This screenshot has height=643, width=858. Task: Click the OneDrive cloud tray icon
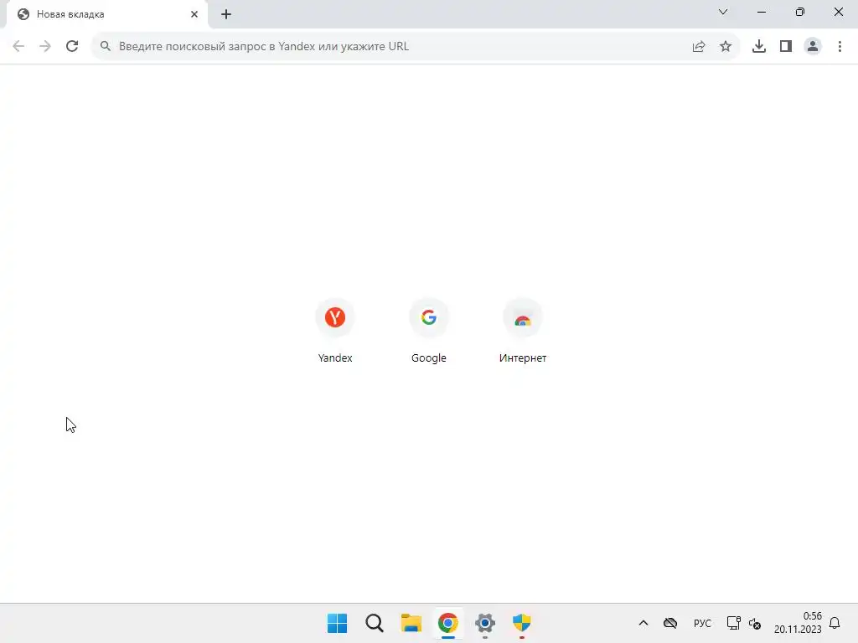[670, 623]
